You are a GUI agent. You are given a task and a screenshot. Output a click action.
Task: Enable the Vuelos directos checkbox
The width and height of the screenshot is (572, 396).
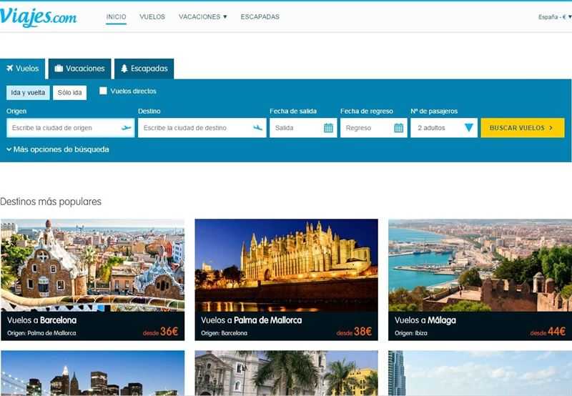point(104,91)
